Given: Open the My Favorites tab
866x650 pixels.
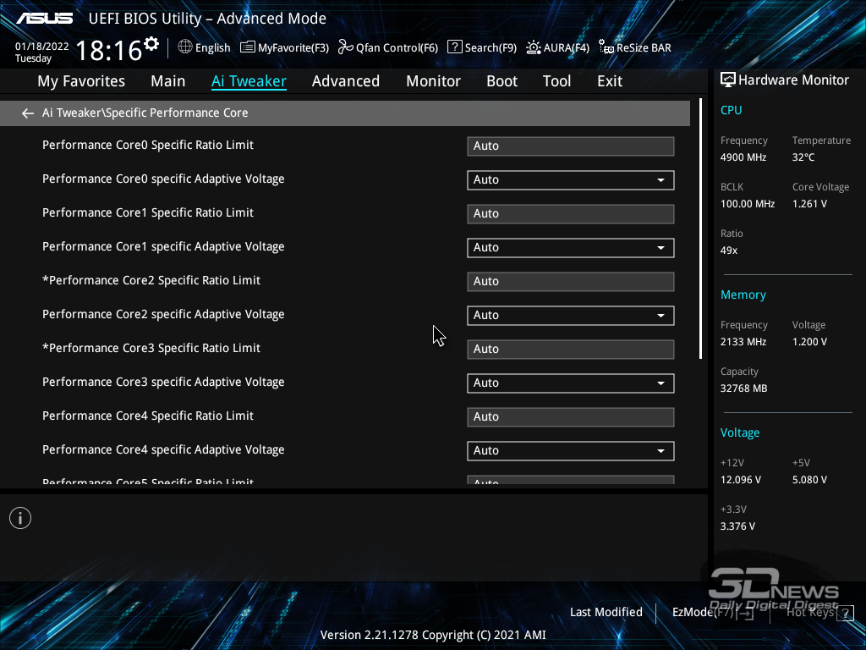Looking at the screenshot, I should point(81,81).
